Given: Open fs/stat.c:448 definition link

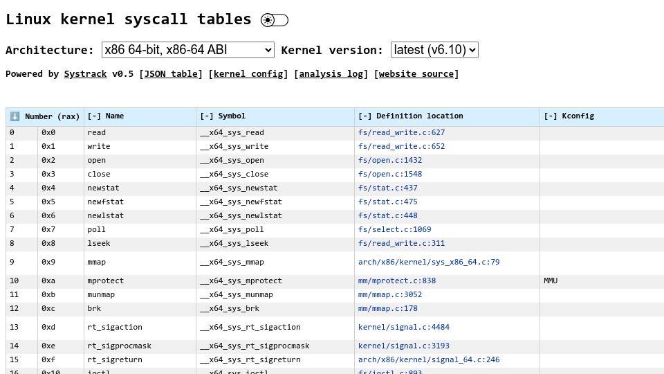Looking at the screenshot, I should 388,216.
